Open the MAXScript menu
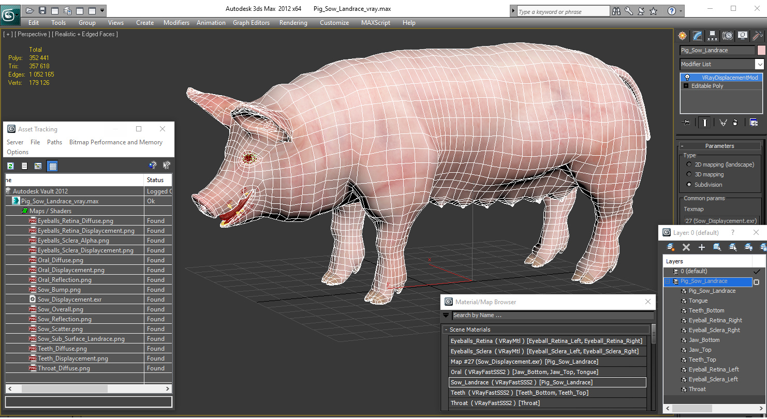Viewport: 767px width, 419px height. click(376, 23)
